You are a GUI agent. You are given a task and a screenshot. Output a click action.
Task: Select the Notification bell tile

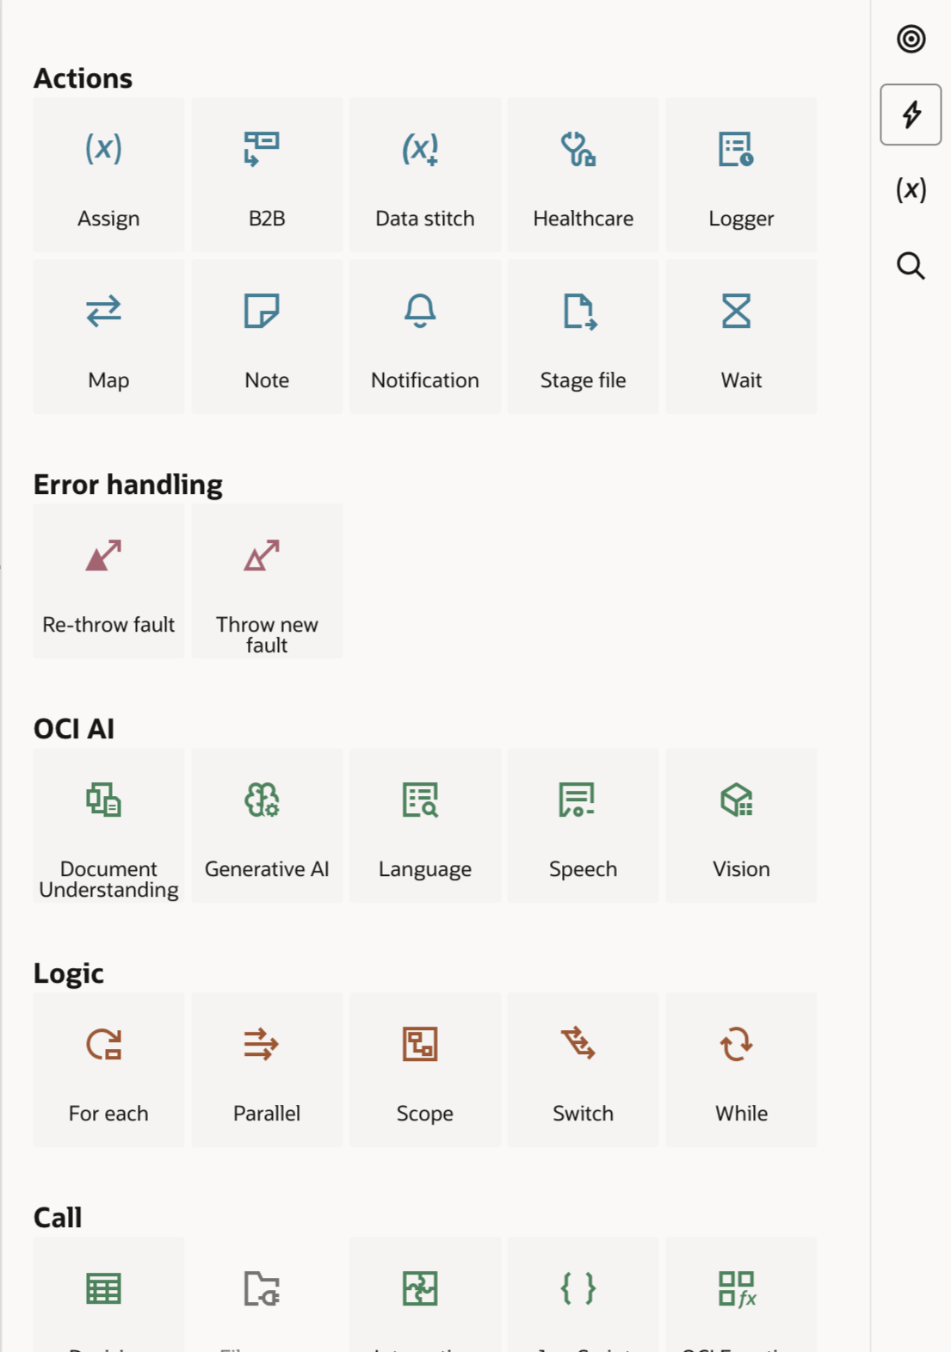(x=425, y=336)
